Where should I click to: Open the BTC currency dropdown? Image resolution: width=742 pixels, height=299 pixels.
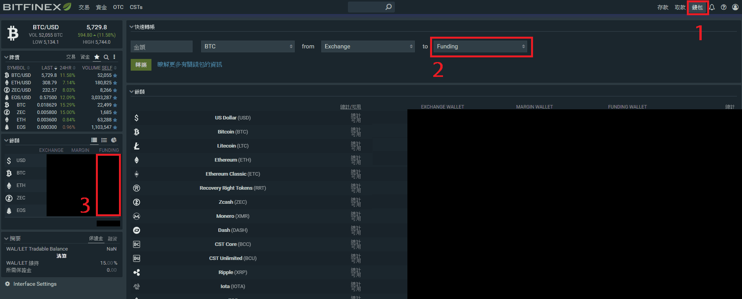248,46
